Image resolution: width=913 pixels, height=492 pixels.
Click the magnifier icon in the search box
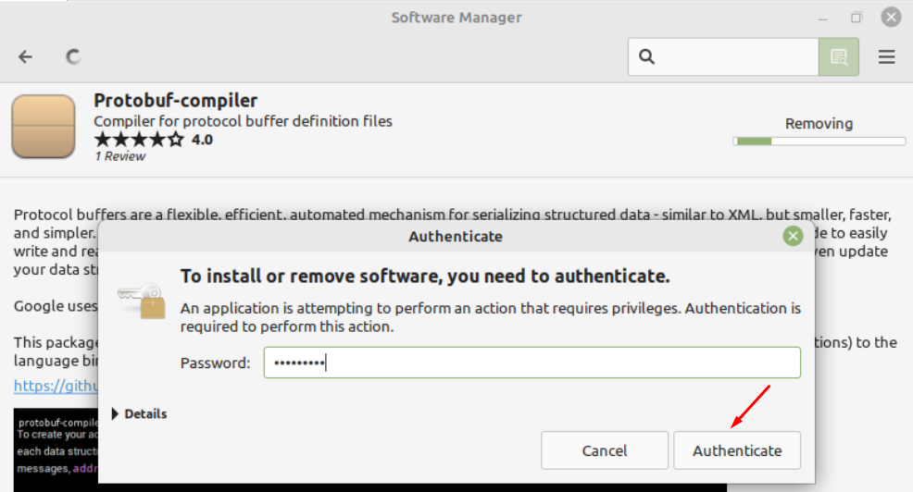point(646,57)
